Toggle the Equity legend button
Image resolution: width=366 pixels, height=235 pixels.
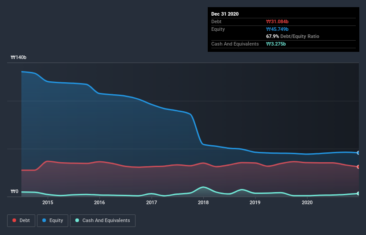[x=53, y=221]
